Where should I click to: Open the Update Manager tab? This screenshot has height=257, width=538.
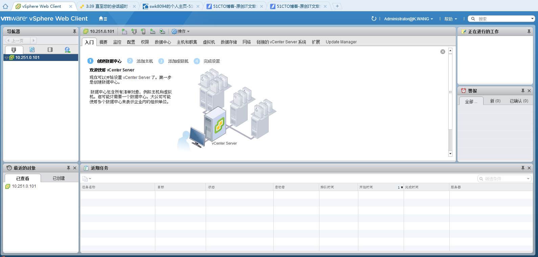(x=341, y=42)
